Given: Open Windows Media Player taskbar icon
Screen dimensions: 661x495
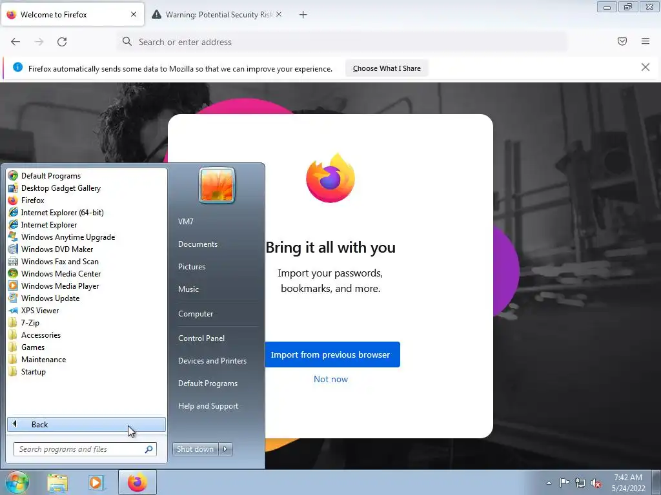Looking at the screenshot, I should click(x=96, y=483).
